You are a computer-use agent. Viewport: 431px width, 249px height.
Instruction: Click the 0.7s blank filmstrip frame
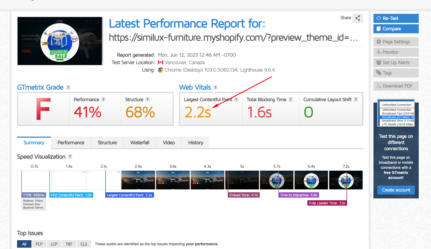click(34, 180)
